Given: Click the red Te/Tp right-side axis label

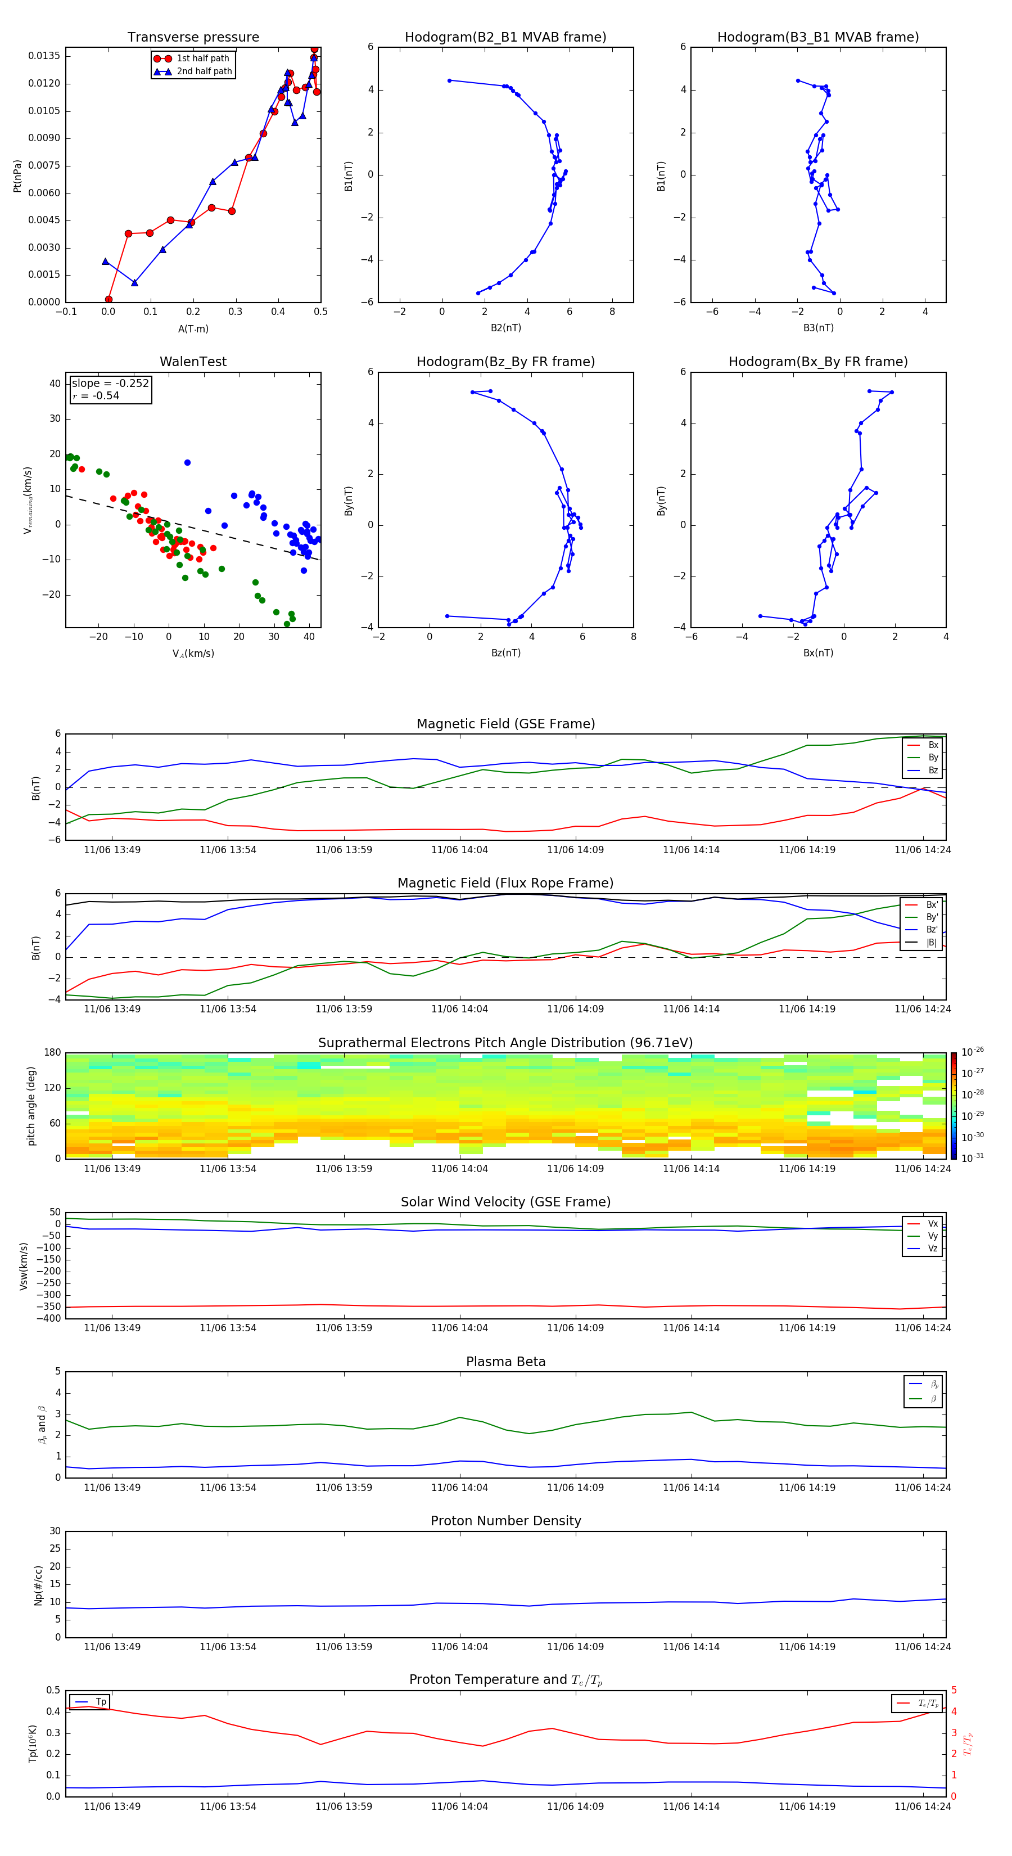Looking at the screenshot, I should [x=968, y=1744].
